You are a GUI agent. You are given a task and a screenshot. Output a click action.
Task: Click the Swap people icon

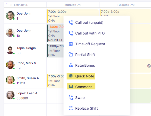point(71,98)
